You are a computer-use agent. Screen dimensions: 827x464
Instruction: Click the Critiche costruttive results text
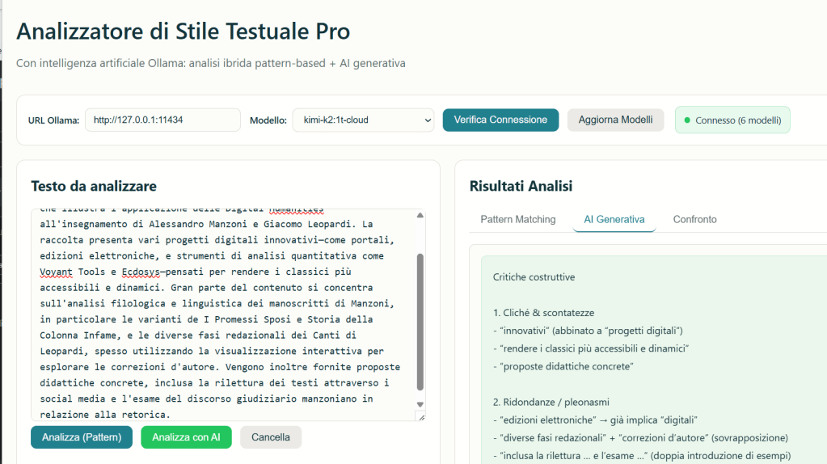(x=534, y=277)
